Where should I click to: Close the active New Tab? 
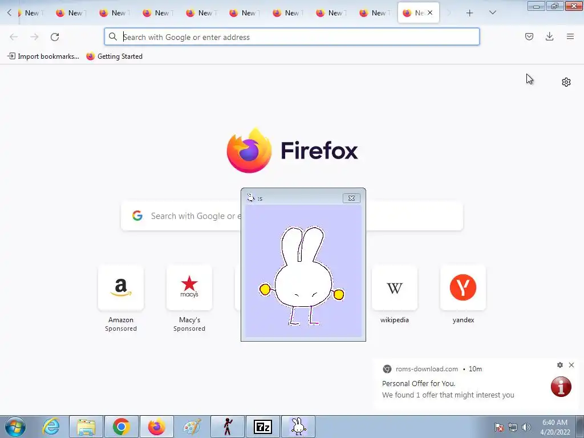tap(430, 13)
